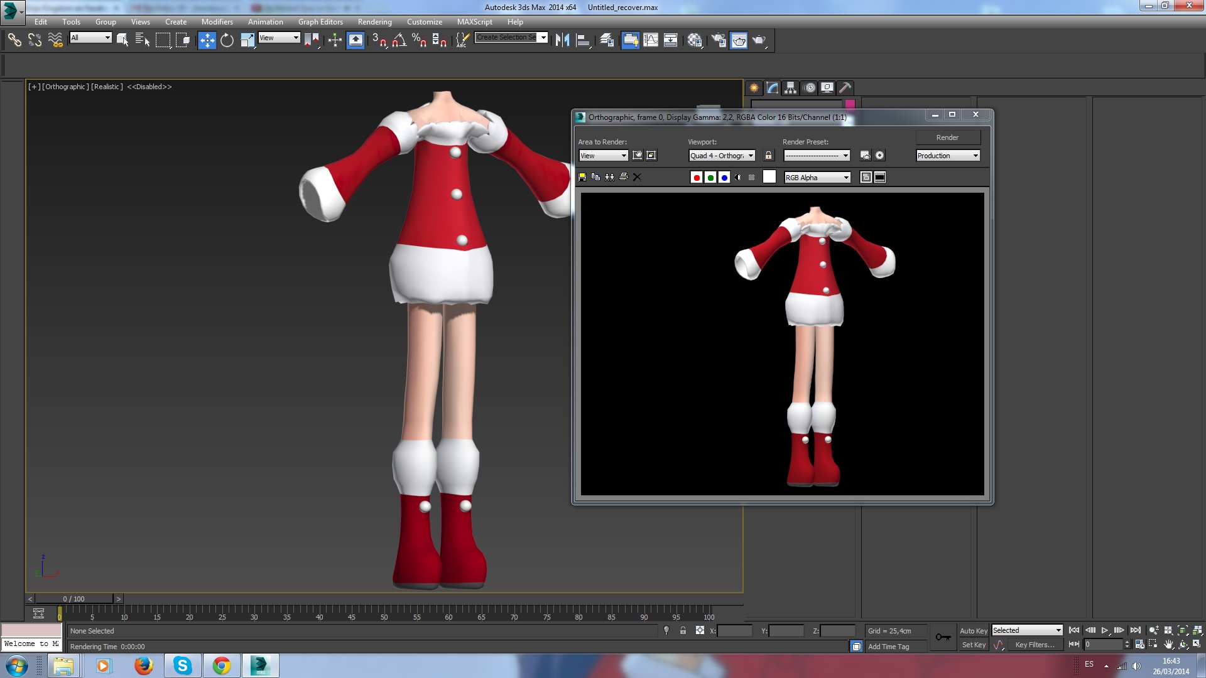Click the white color swatch

click(x=769, y=178)
